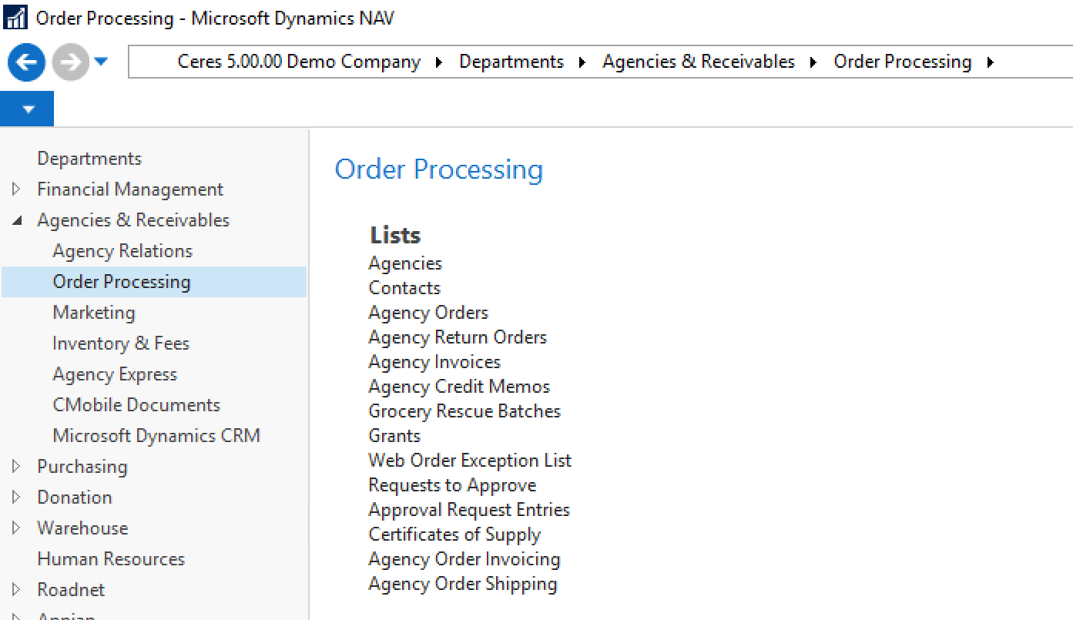The height and width of the screenshot is (620, 1073).
Task: Open the Web Order Exception List
Action: (x=469, y=460)
